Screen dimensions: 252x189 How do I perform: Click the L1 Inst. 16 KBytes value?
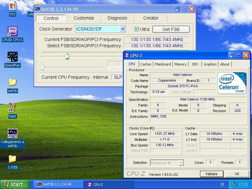pyautogui.click(x=214, y=139)
